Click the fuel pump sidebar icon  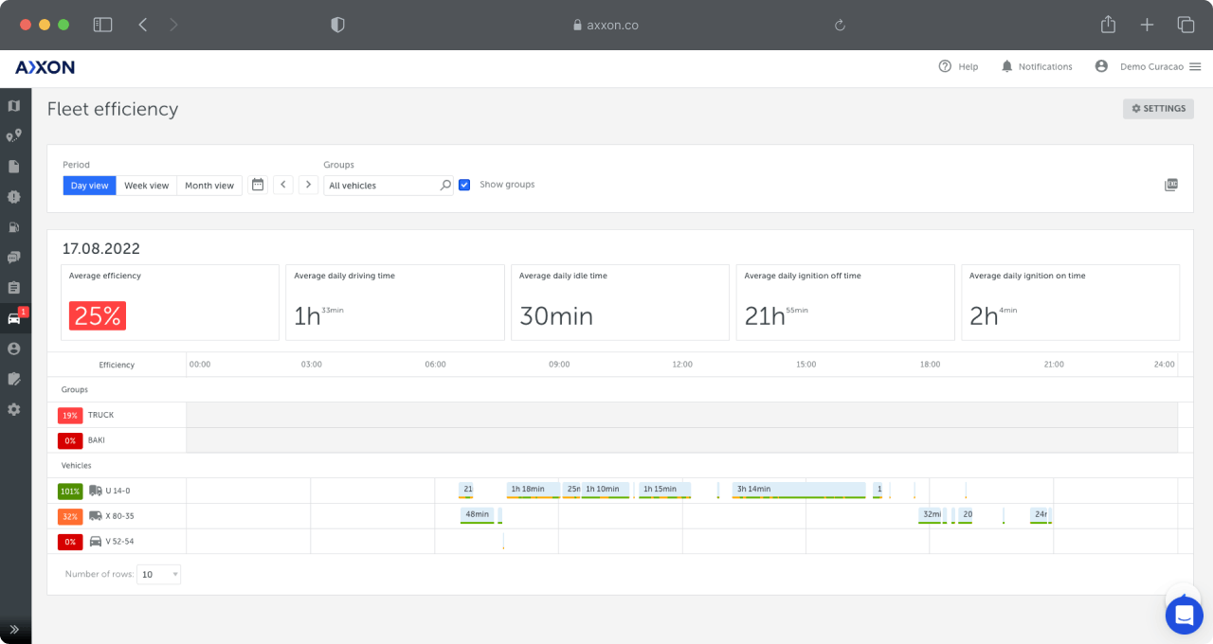point(13,227)
